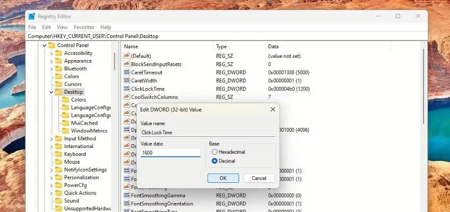Select the PowerCfg folder icon
450x212 pixels.
coord(58,185)
